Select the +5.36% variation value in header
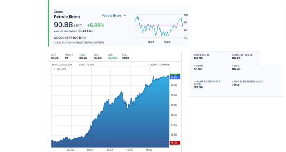The image size is (286, 152). coord(95,25)
